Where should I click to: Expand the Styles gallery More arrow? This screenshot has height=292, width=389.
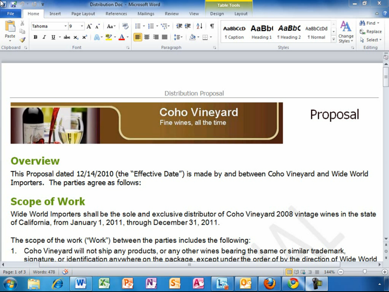[x=334, y=40]
